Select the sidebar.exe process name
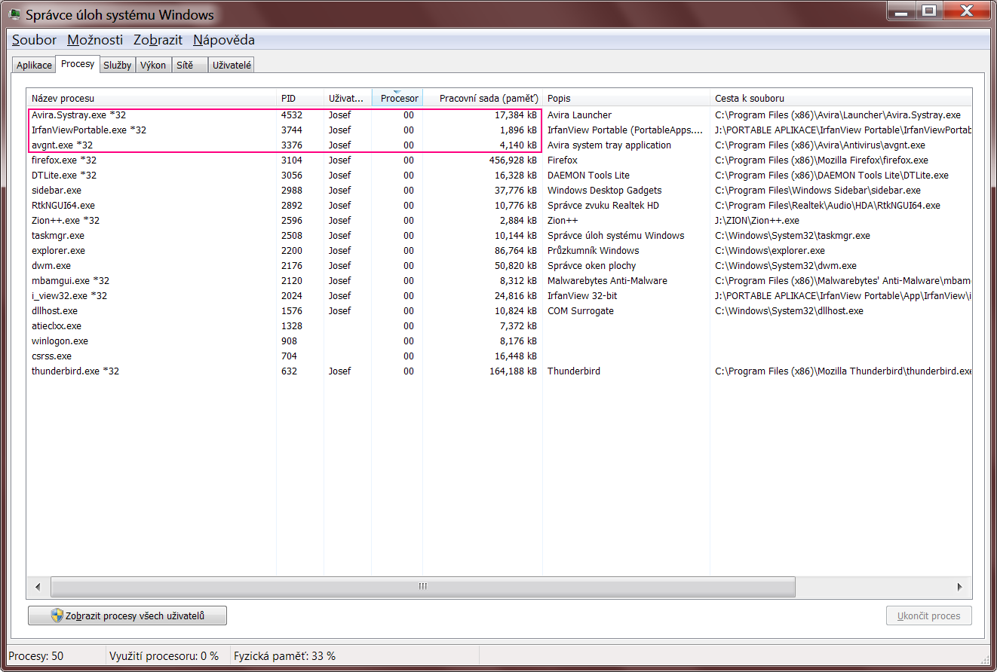The image size is (997, 672). pyautogui.click(x=57, y=190)
